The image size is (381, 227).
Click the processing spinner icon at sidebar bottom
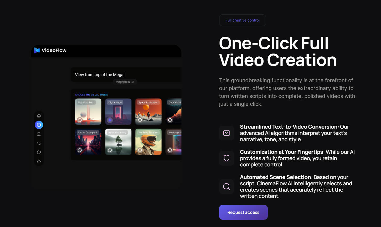[x=39, y=161]
